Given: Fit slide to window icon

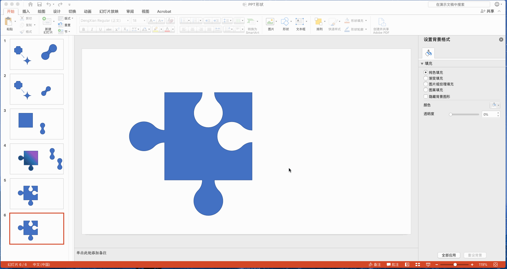Looking at the screenshot, I should [495, 265].
